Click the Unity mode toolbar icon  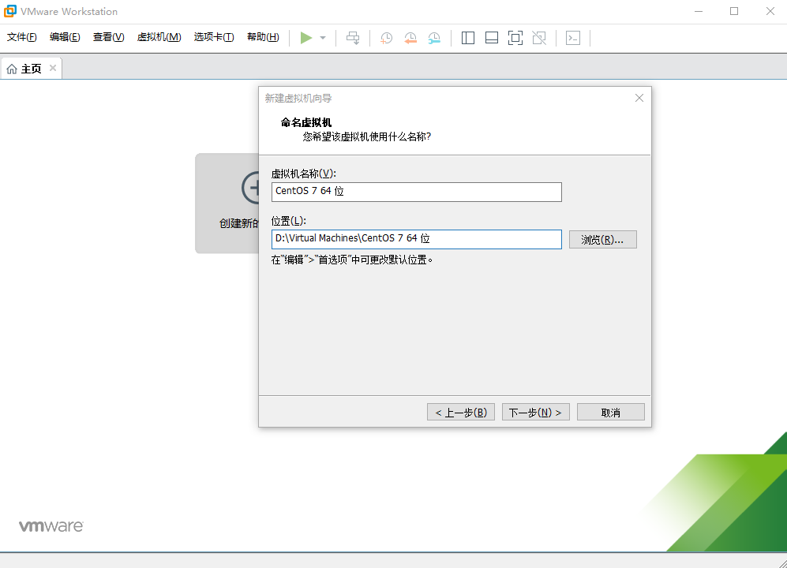539,38
